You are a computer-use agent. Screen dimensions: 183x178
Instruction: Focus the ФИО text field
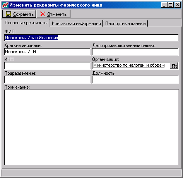91,38
